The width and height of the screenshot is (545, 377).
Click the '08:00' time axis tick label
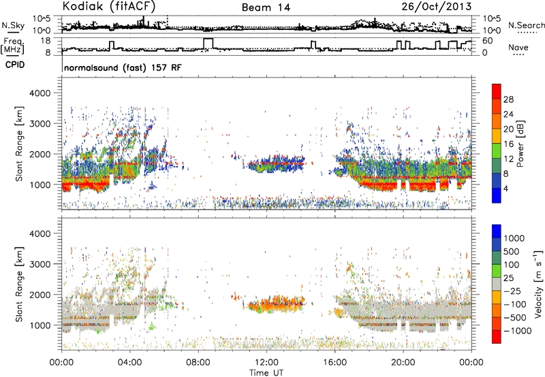coord(198,363)
